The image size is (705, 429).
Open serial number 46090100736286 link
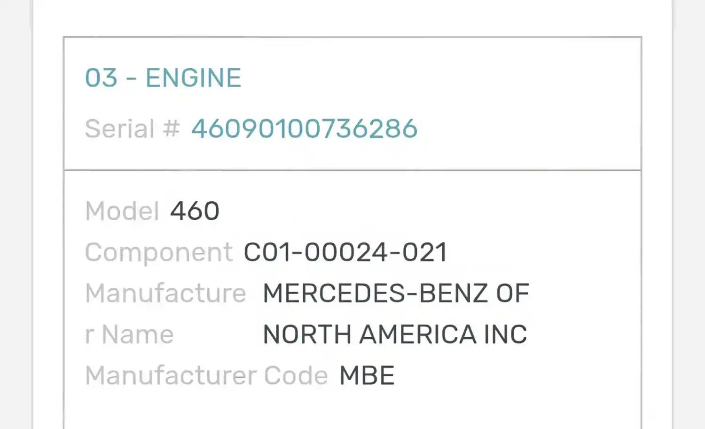pos(304,128)
